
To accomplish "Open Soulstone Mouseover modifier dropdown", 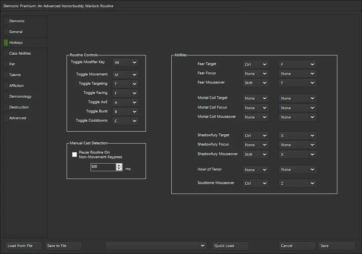I will [256, 184].
